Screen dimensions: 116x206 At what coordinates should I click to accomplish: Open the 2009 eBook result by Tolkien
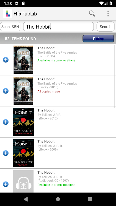pos(58,153)
